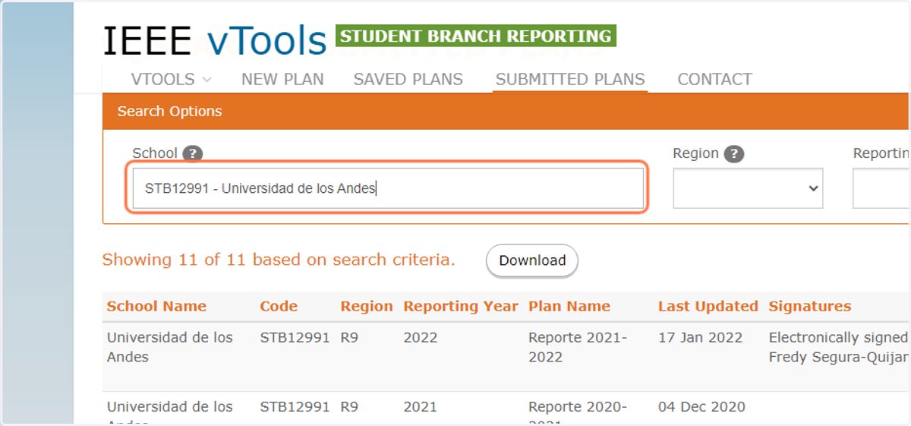Click the IEEE vTools logo title
911x426 pixels.
[215, 40]
